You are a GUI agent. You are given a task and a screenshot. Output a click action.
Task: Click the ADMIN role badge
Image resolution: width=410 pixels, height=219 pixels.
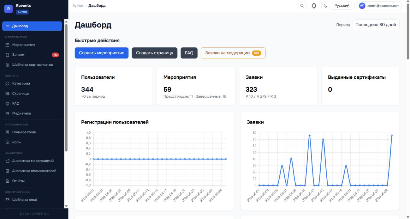22,12
